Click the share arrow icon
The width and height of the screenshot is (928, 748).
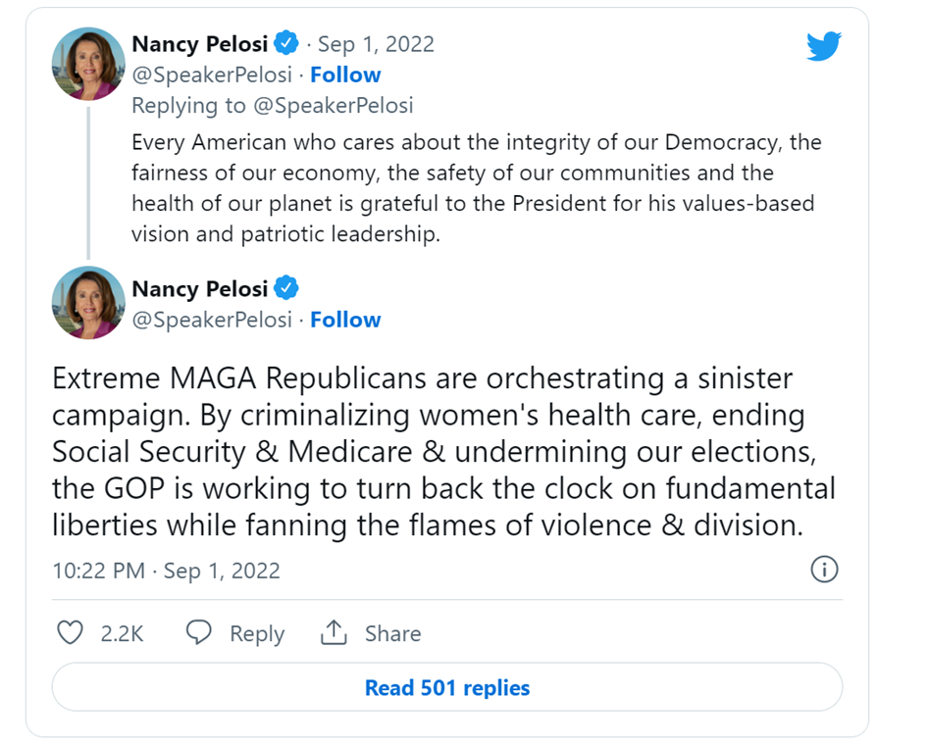(335, 633)
